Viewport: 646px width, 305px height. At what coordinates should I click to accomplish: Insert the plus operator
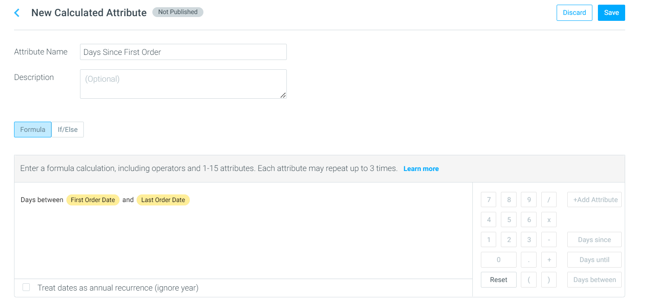coord(549,259)
